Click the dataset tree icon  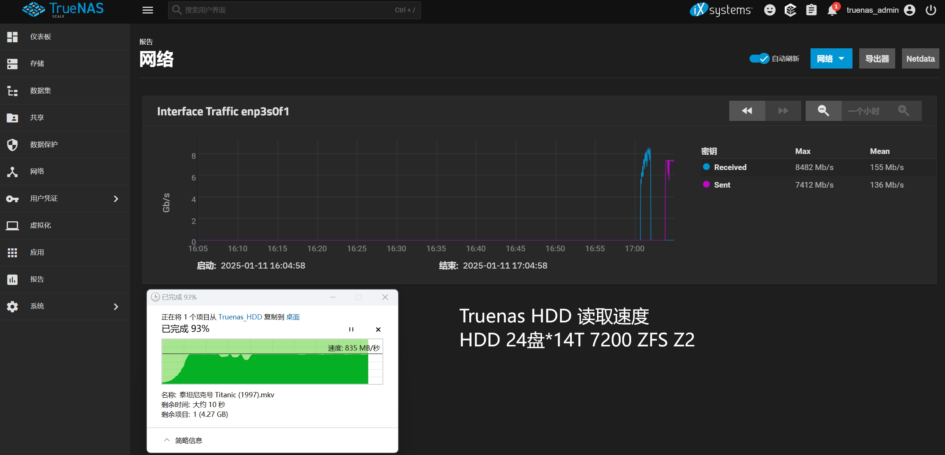pyautogui.click(x=12, y=91)
